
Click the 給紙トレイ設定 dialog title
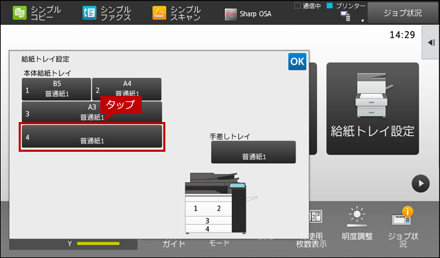[45, 59]
